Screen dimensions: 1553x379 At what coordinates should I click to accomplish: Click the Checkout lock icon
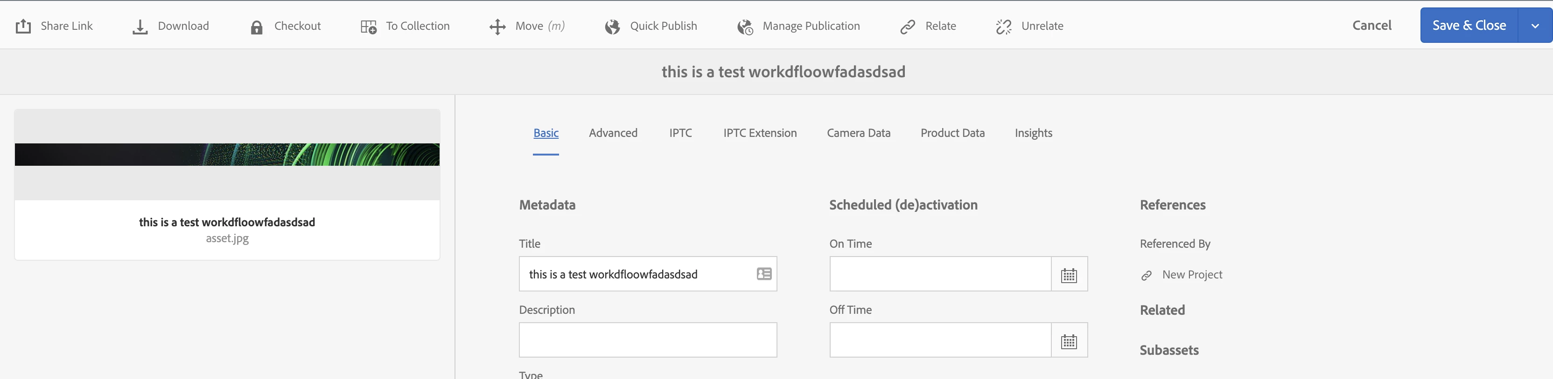point(257,27)
